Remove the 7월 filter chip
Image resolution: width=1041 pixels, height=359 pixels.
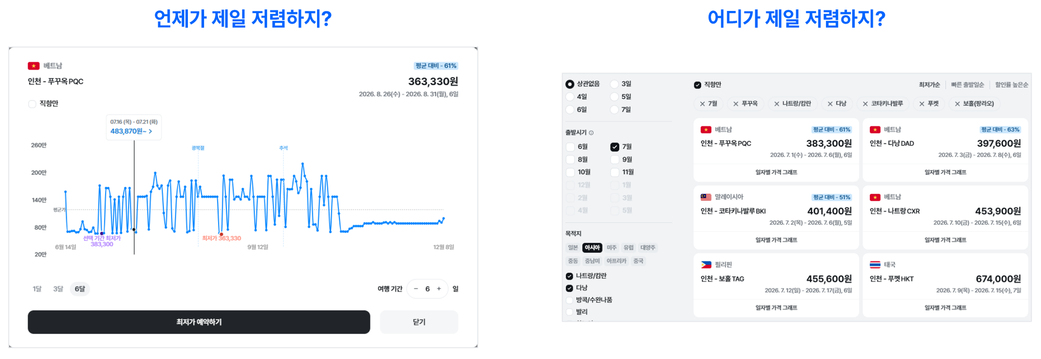pyautogui.click(x=702, y=104)
